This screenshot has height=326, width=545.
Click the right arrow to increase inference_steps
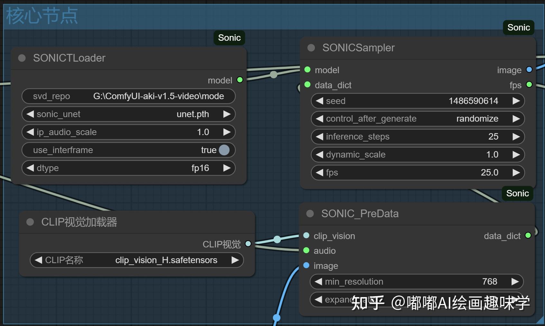[x=517, y=137]
